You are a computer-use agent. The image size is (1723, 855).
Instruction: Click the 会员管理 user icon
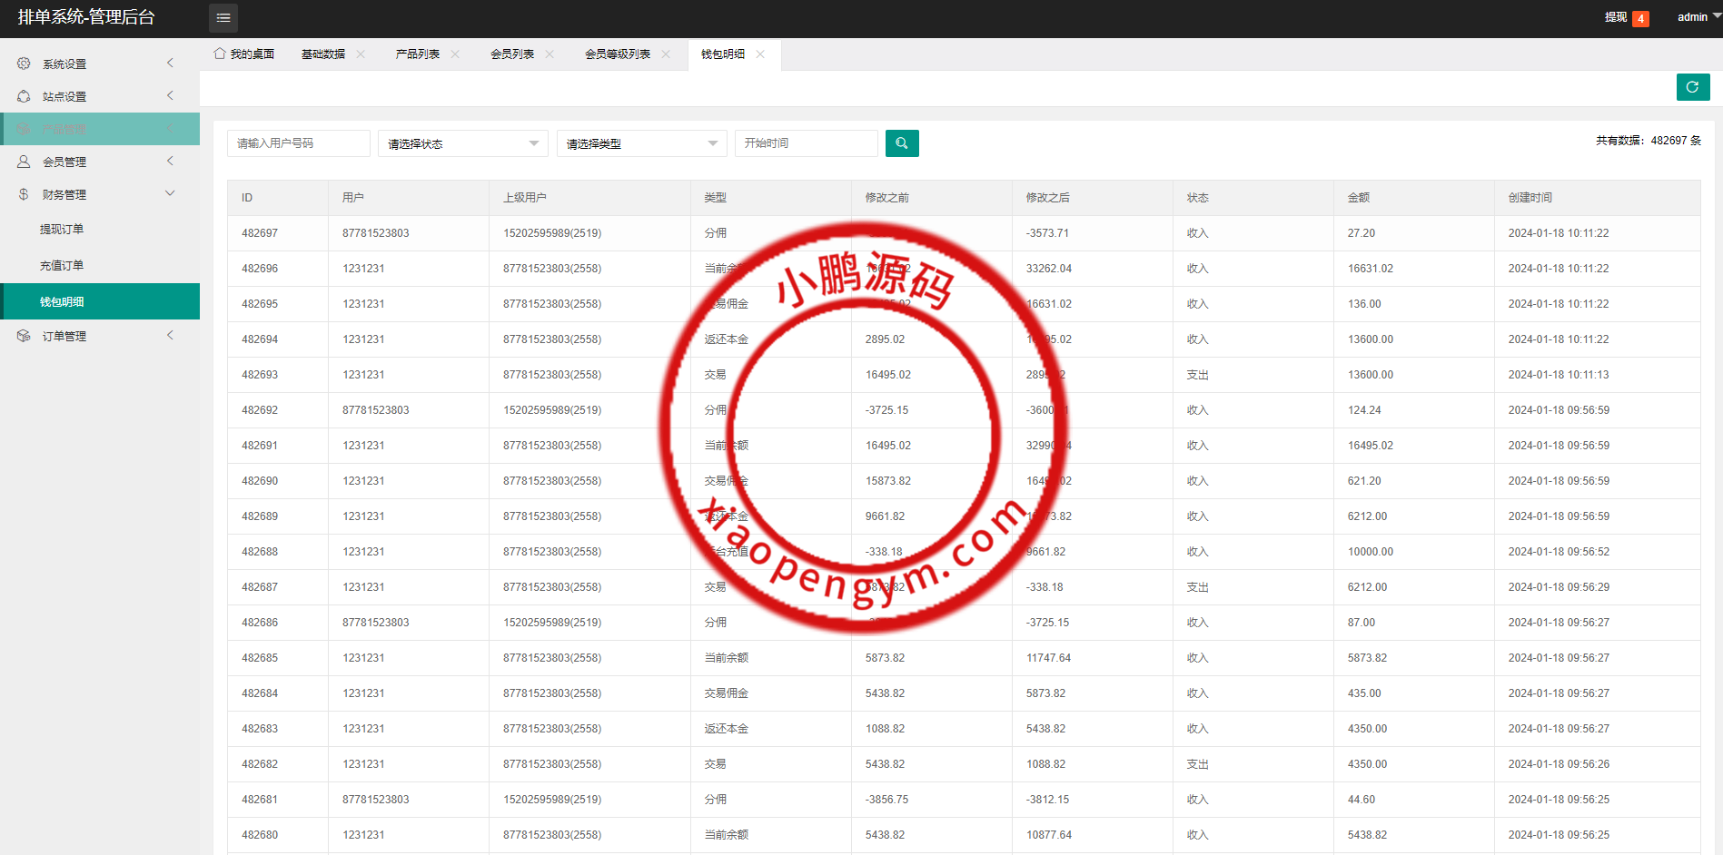click(24, 162)
